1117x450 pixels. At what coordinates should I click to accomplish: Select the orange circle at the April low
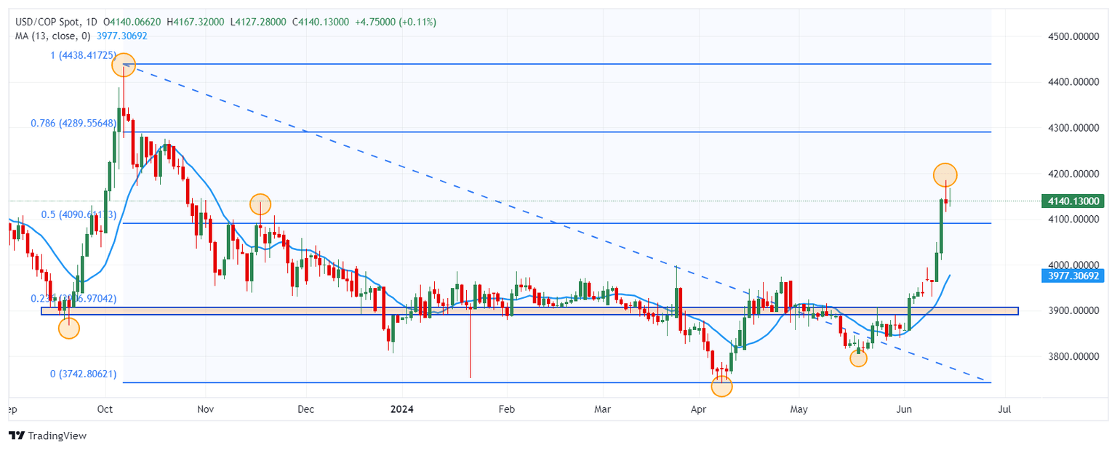721,386
